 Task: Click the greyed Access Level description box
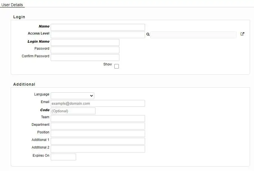coord(193,35)
